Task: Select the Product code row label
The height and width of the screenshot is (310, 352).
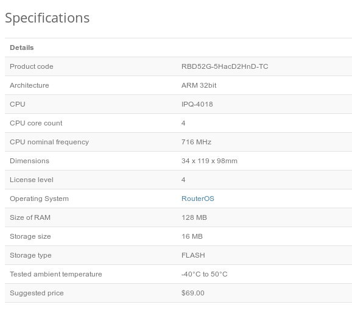Action: [32, 66]
